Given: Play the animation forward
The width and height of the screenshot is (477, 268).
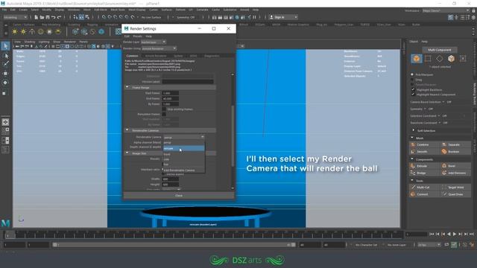Looking at the screenshot, I should click(x=455, y=234).
